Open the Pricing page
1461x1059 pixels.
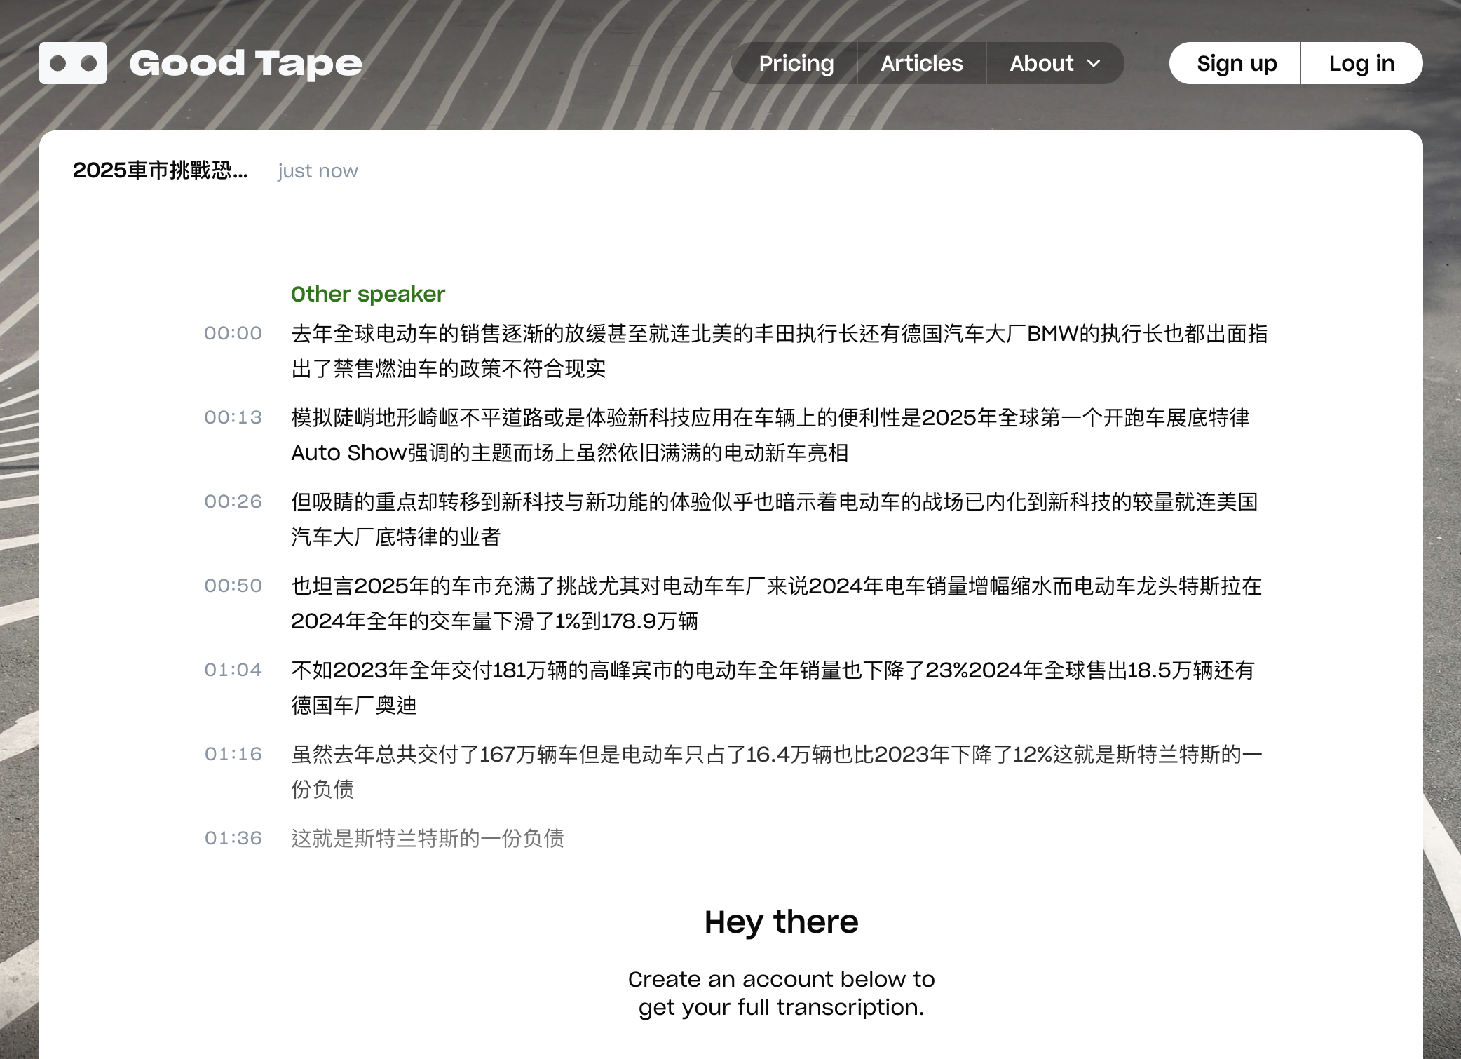[x=796, y=63]
